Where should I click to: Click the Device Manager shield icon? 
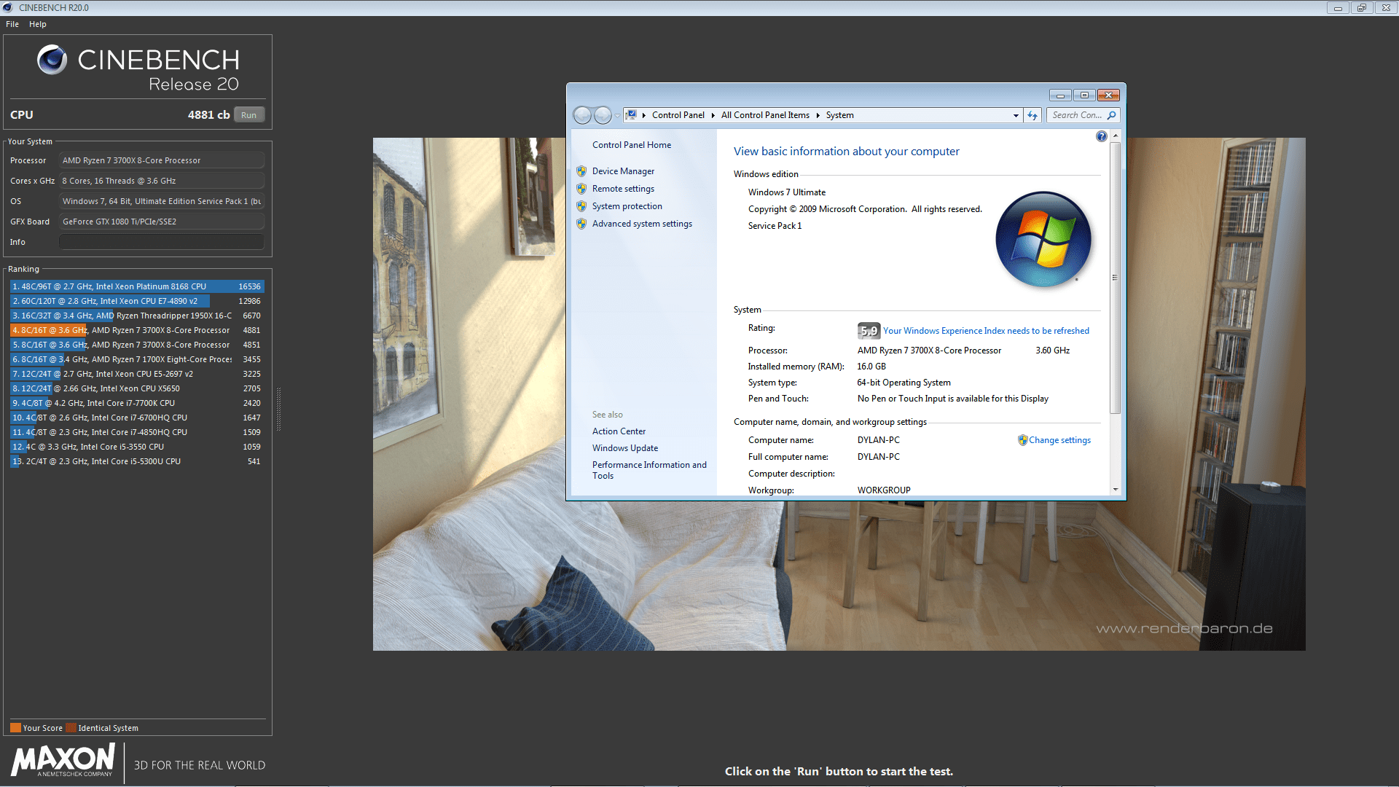tap(581, 171)
